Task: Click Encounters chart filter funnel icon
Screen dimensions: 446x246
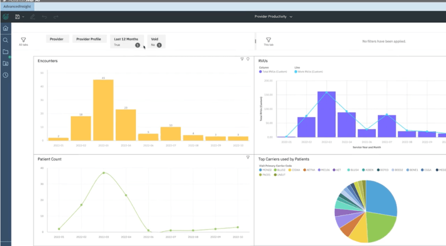Action: click(x=242, y=59)
